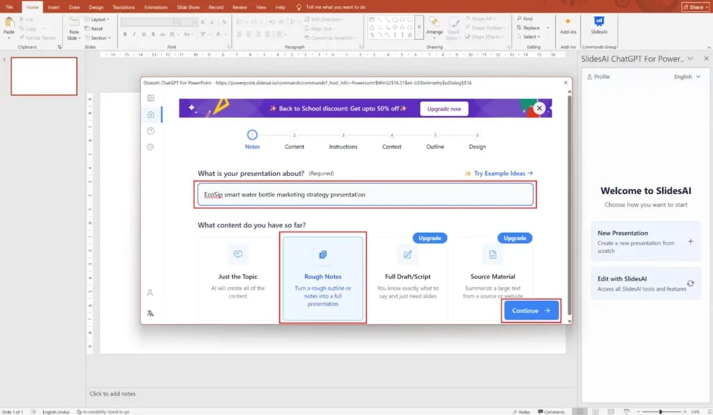Expand the Layout dropdown in Slides group

pos(99,19)
